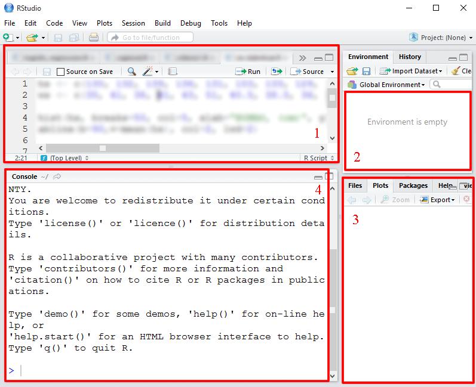Expand recent files dropdown next to Open icon

click(x=43, y=38)
